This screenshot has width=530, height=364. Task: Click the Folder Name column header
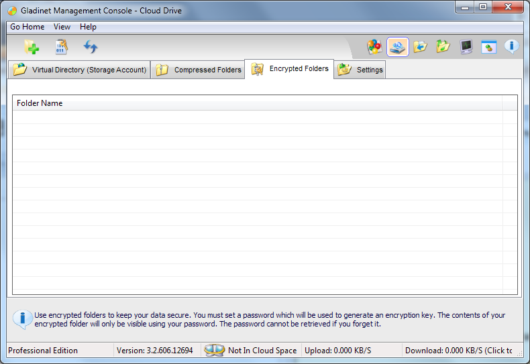(257, 103)
